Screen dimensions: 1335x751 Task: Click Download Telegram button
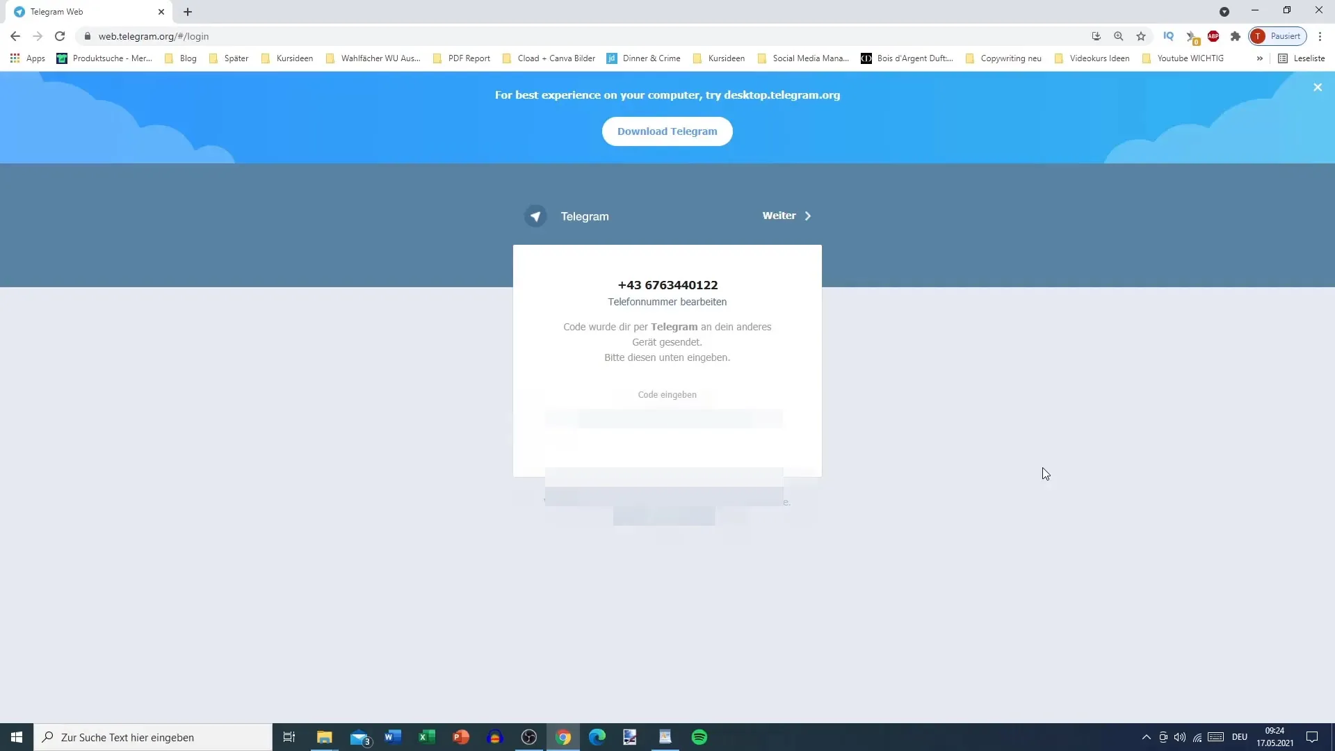tap(667, 131)
